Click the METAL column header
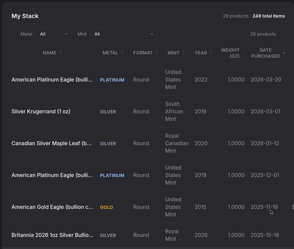Screen dimensions: 294x249 click(x=110, y=53)
